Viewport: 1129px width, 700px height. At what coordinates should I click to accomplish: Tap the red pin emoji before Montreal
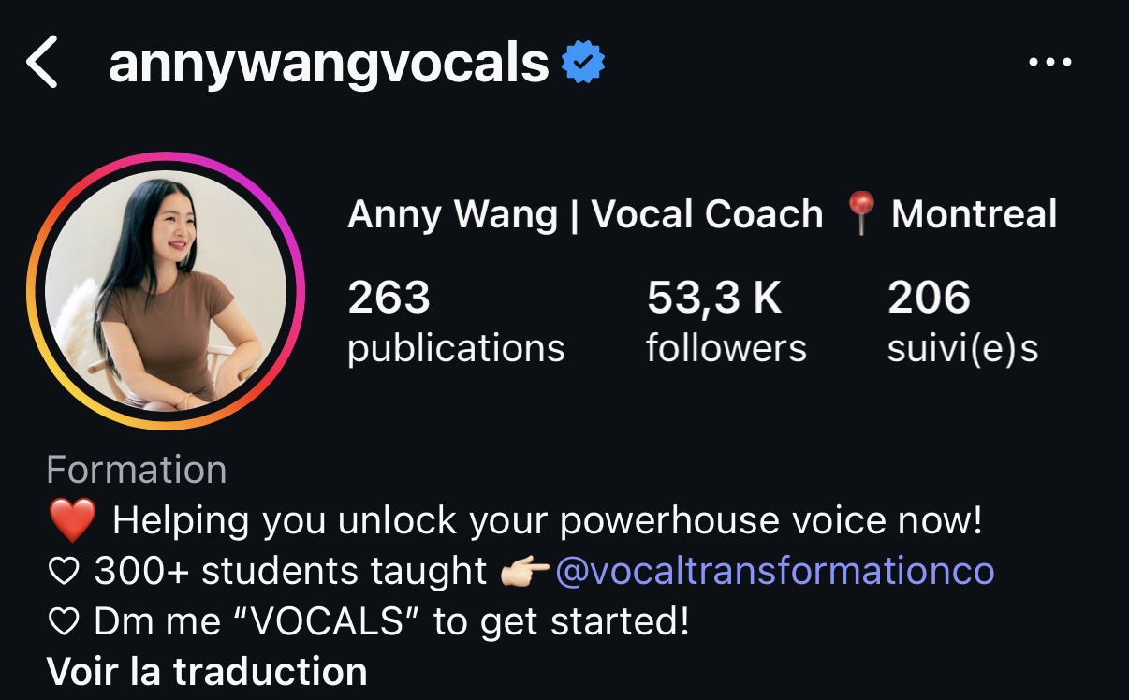coord(859,214)
